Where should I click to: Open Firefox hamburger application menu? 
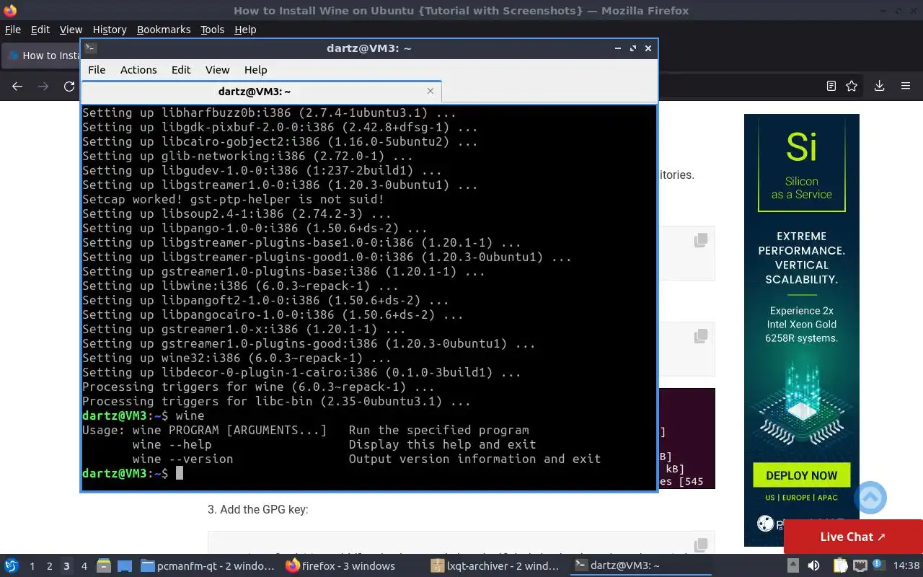(x=906, y=86)
